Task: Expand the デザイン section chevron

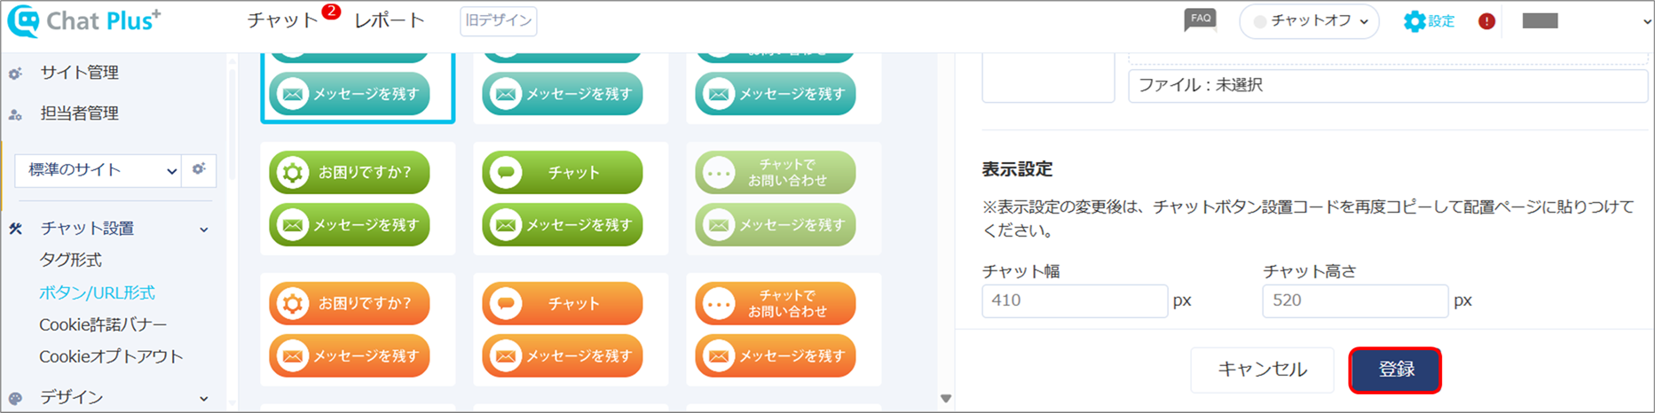Action: [204, 399]
